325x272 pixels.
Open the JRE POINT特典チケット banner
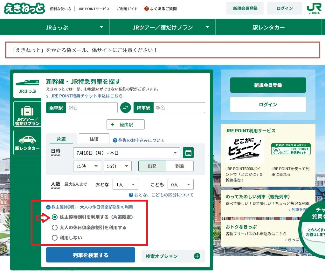tap(291, 149)
